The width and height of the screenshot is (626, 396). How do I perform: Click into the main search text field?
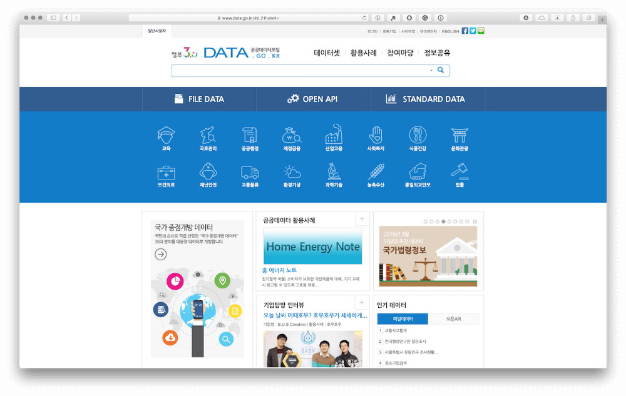299,71
